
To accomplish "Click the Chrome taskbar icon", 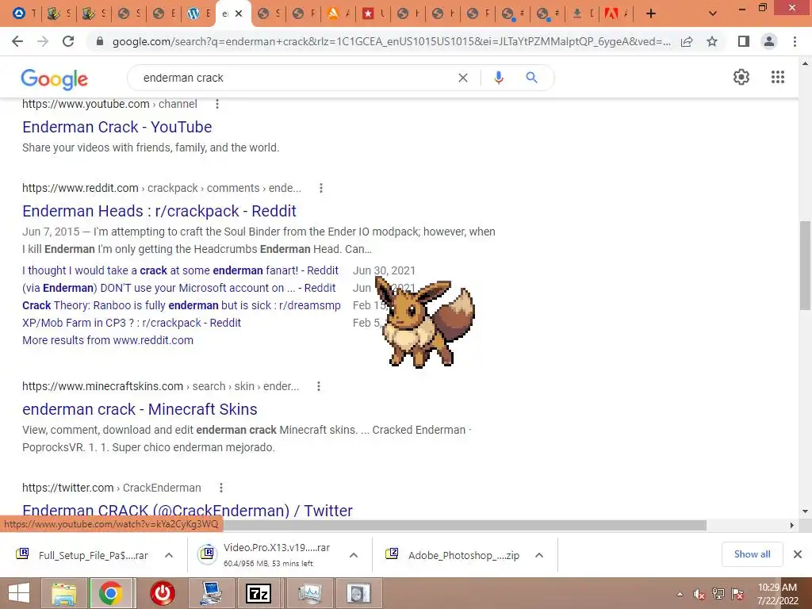I will [111, 593].
